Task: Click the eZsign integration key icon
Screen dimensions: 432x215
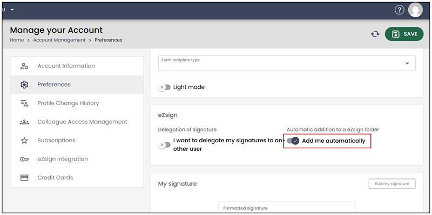Action: [x=24, y=159]
